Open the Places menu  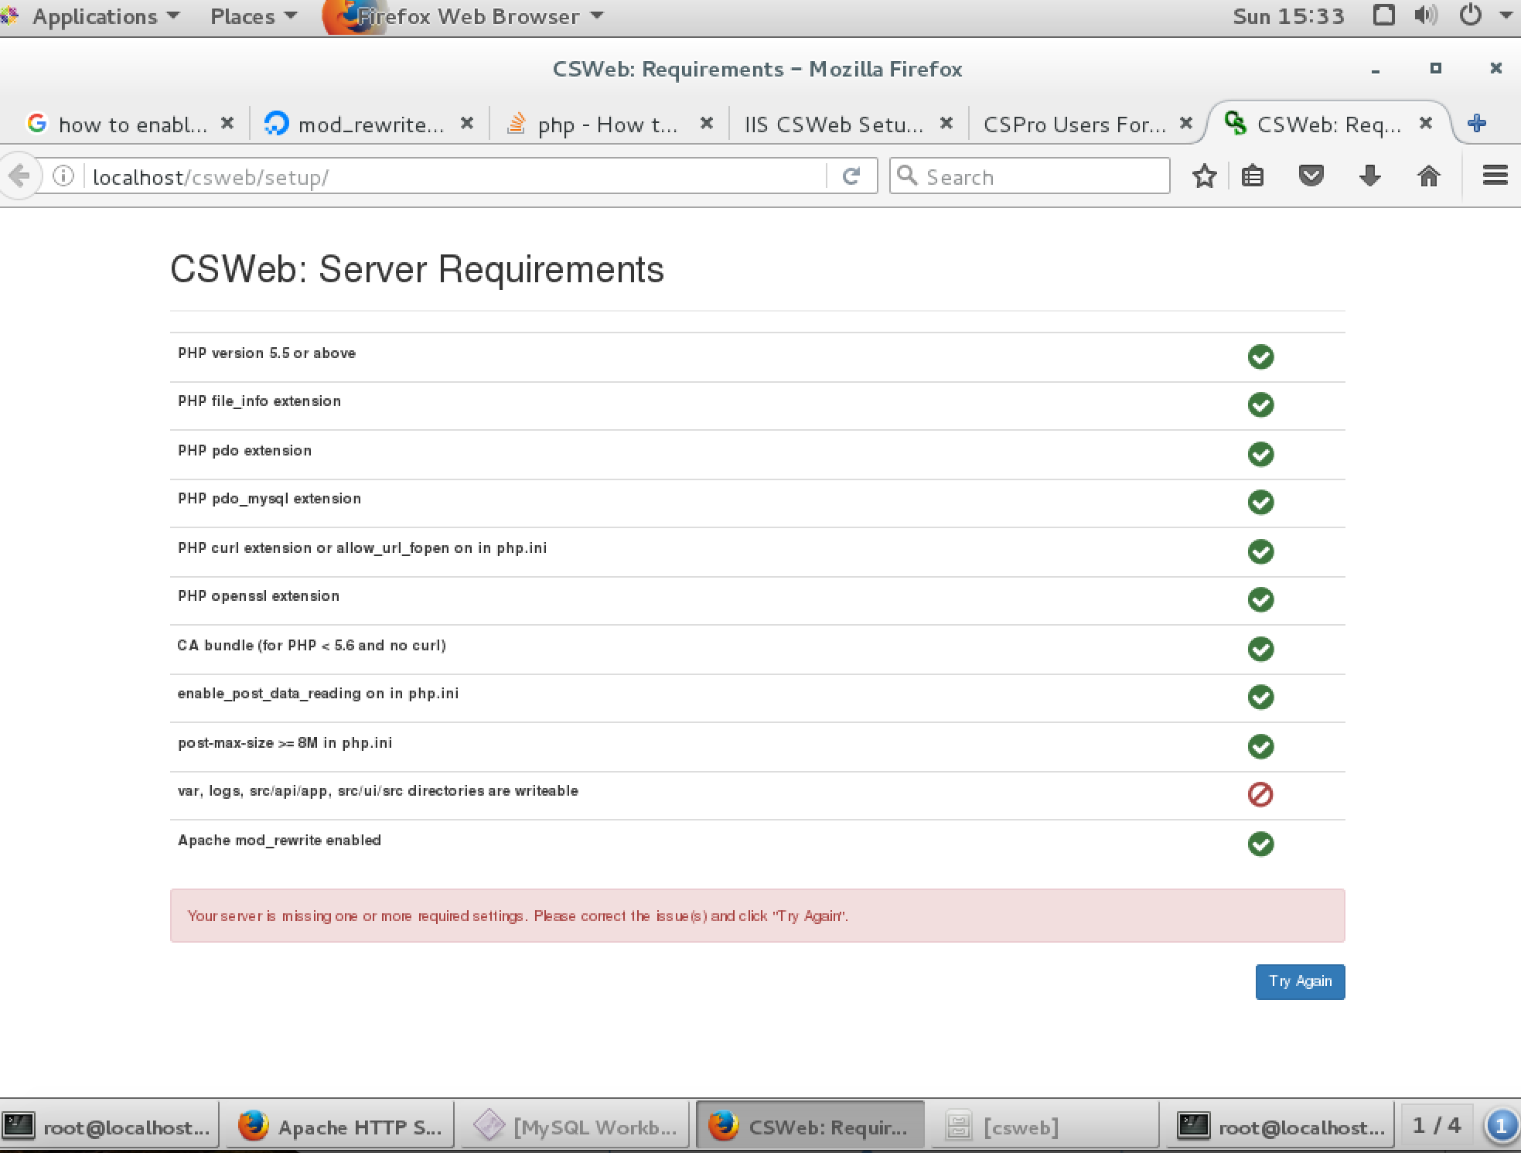coord(253,16)
